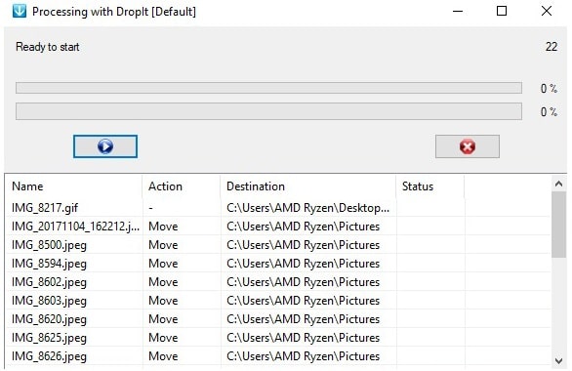Select the IMG_8603.jpeg entry

49,301
